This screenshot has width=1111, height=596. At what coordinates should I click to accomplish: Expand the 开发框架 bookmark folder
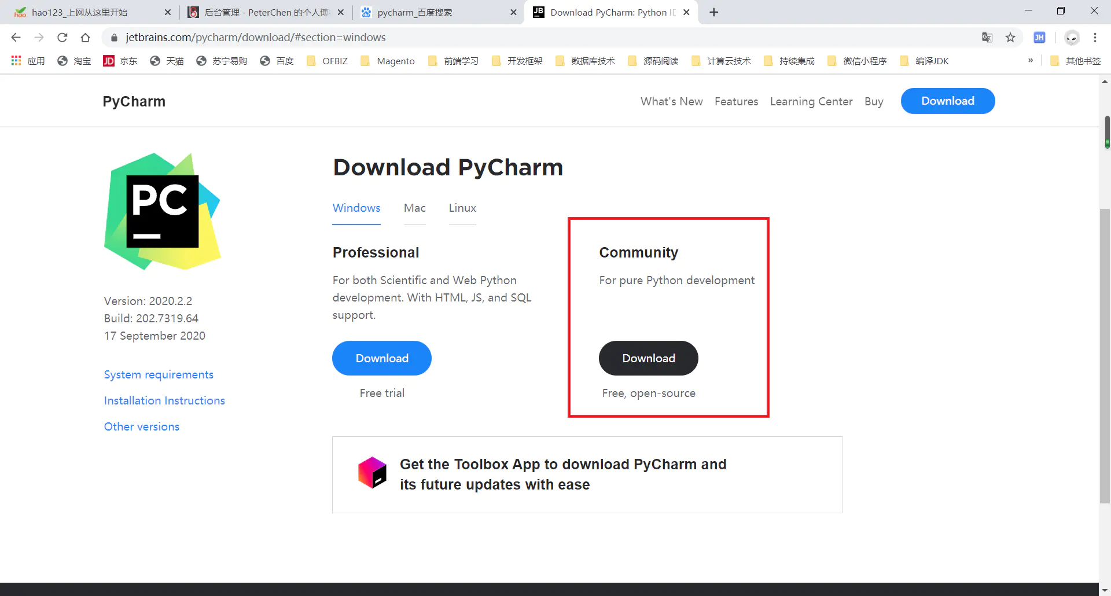tap(517, 61)
